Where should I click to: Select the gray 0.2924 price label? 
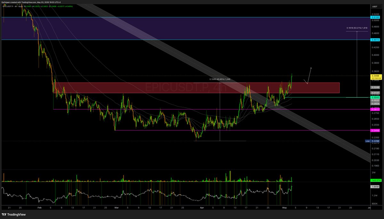click(375, 104)
